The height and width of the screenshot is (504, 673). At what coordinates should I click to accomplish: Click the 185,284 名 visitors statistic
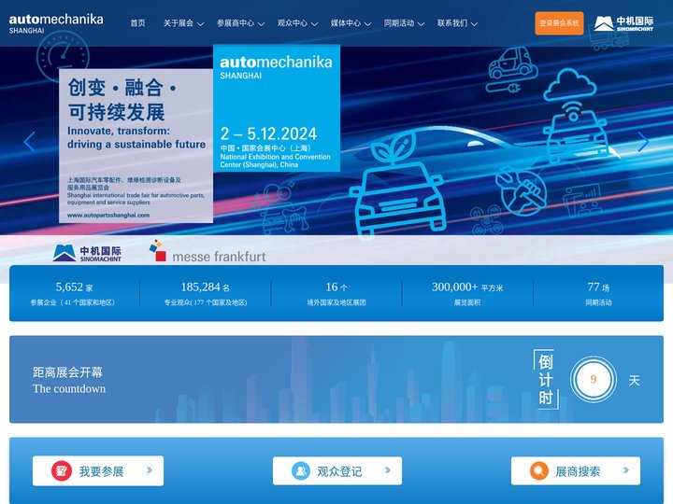tap(205, 293)
